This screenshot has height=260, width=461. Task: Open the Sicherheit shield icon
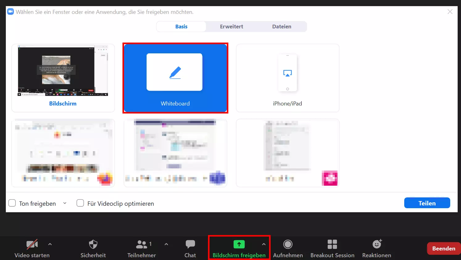pos(93,245)
